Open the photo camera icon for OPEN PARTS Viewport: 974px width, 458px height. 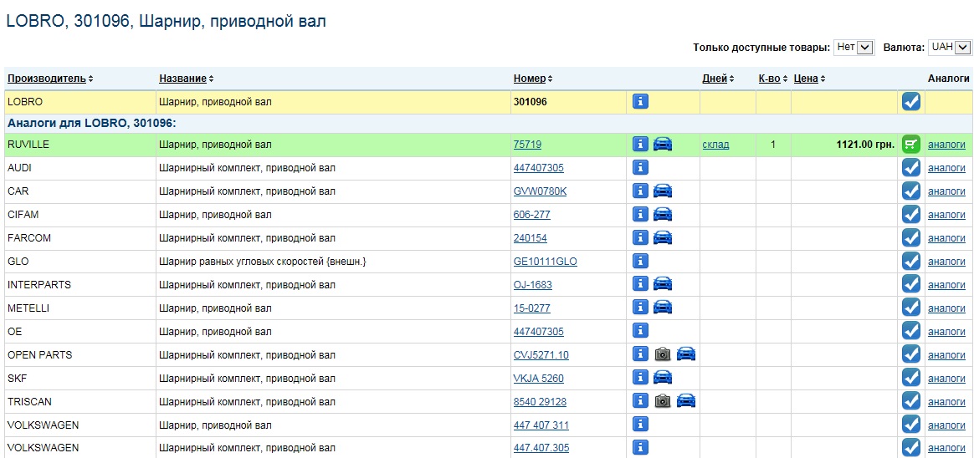tap(663, 354)
